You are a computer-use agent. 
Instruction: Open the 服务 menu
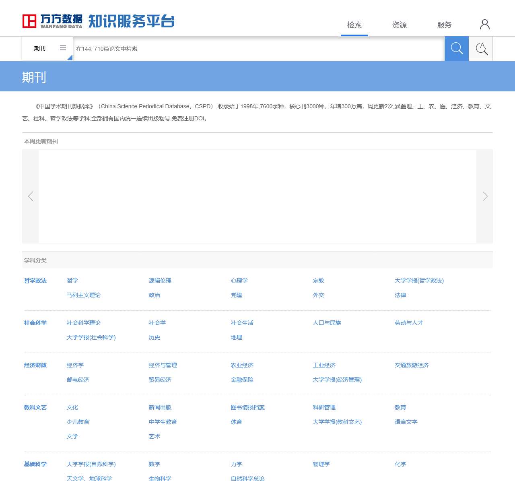tap(445, 25)
